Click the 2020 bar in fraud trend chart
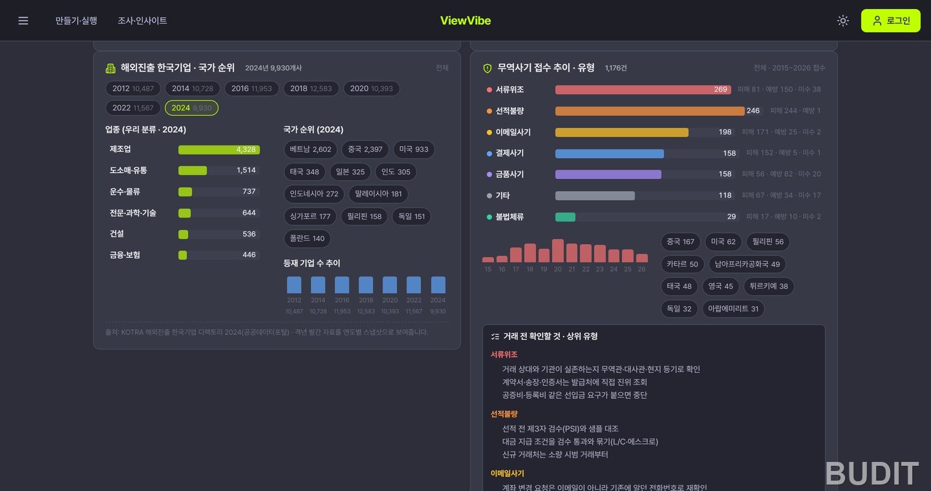Screen dimensions: 931x491 click(558, 251)
